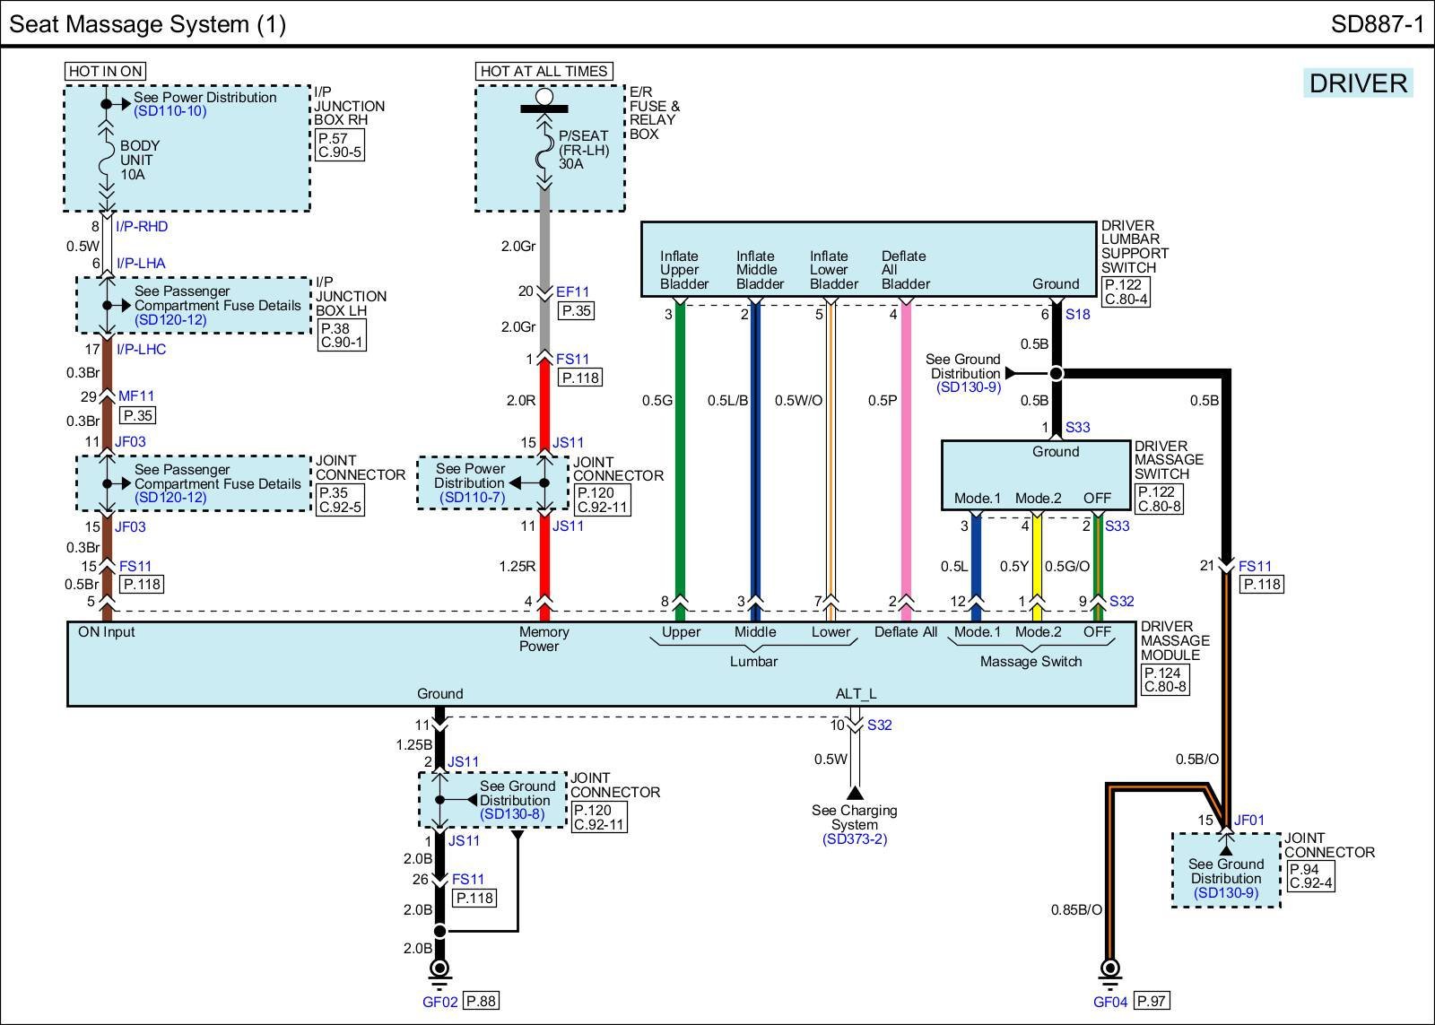This screenshot has width=1435, height=1025.
Task: Follow the SD110-7 power distribution link
Action: [x=472, y=497]
